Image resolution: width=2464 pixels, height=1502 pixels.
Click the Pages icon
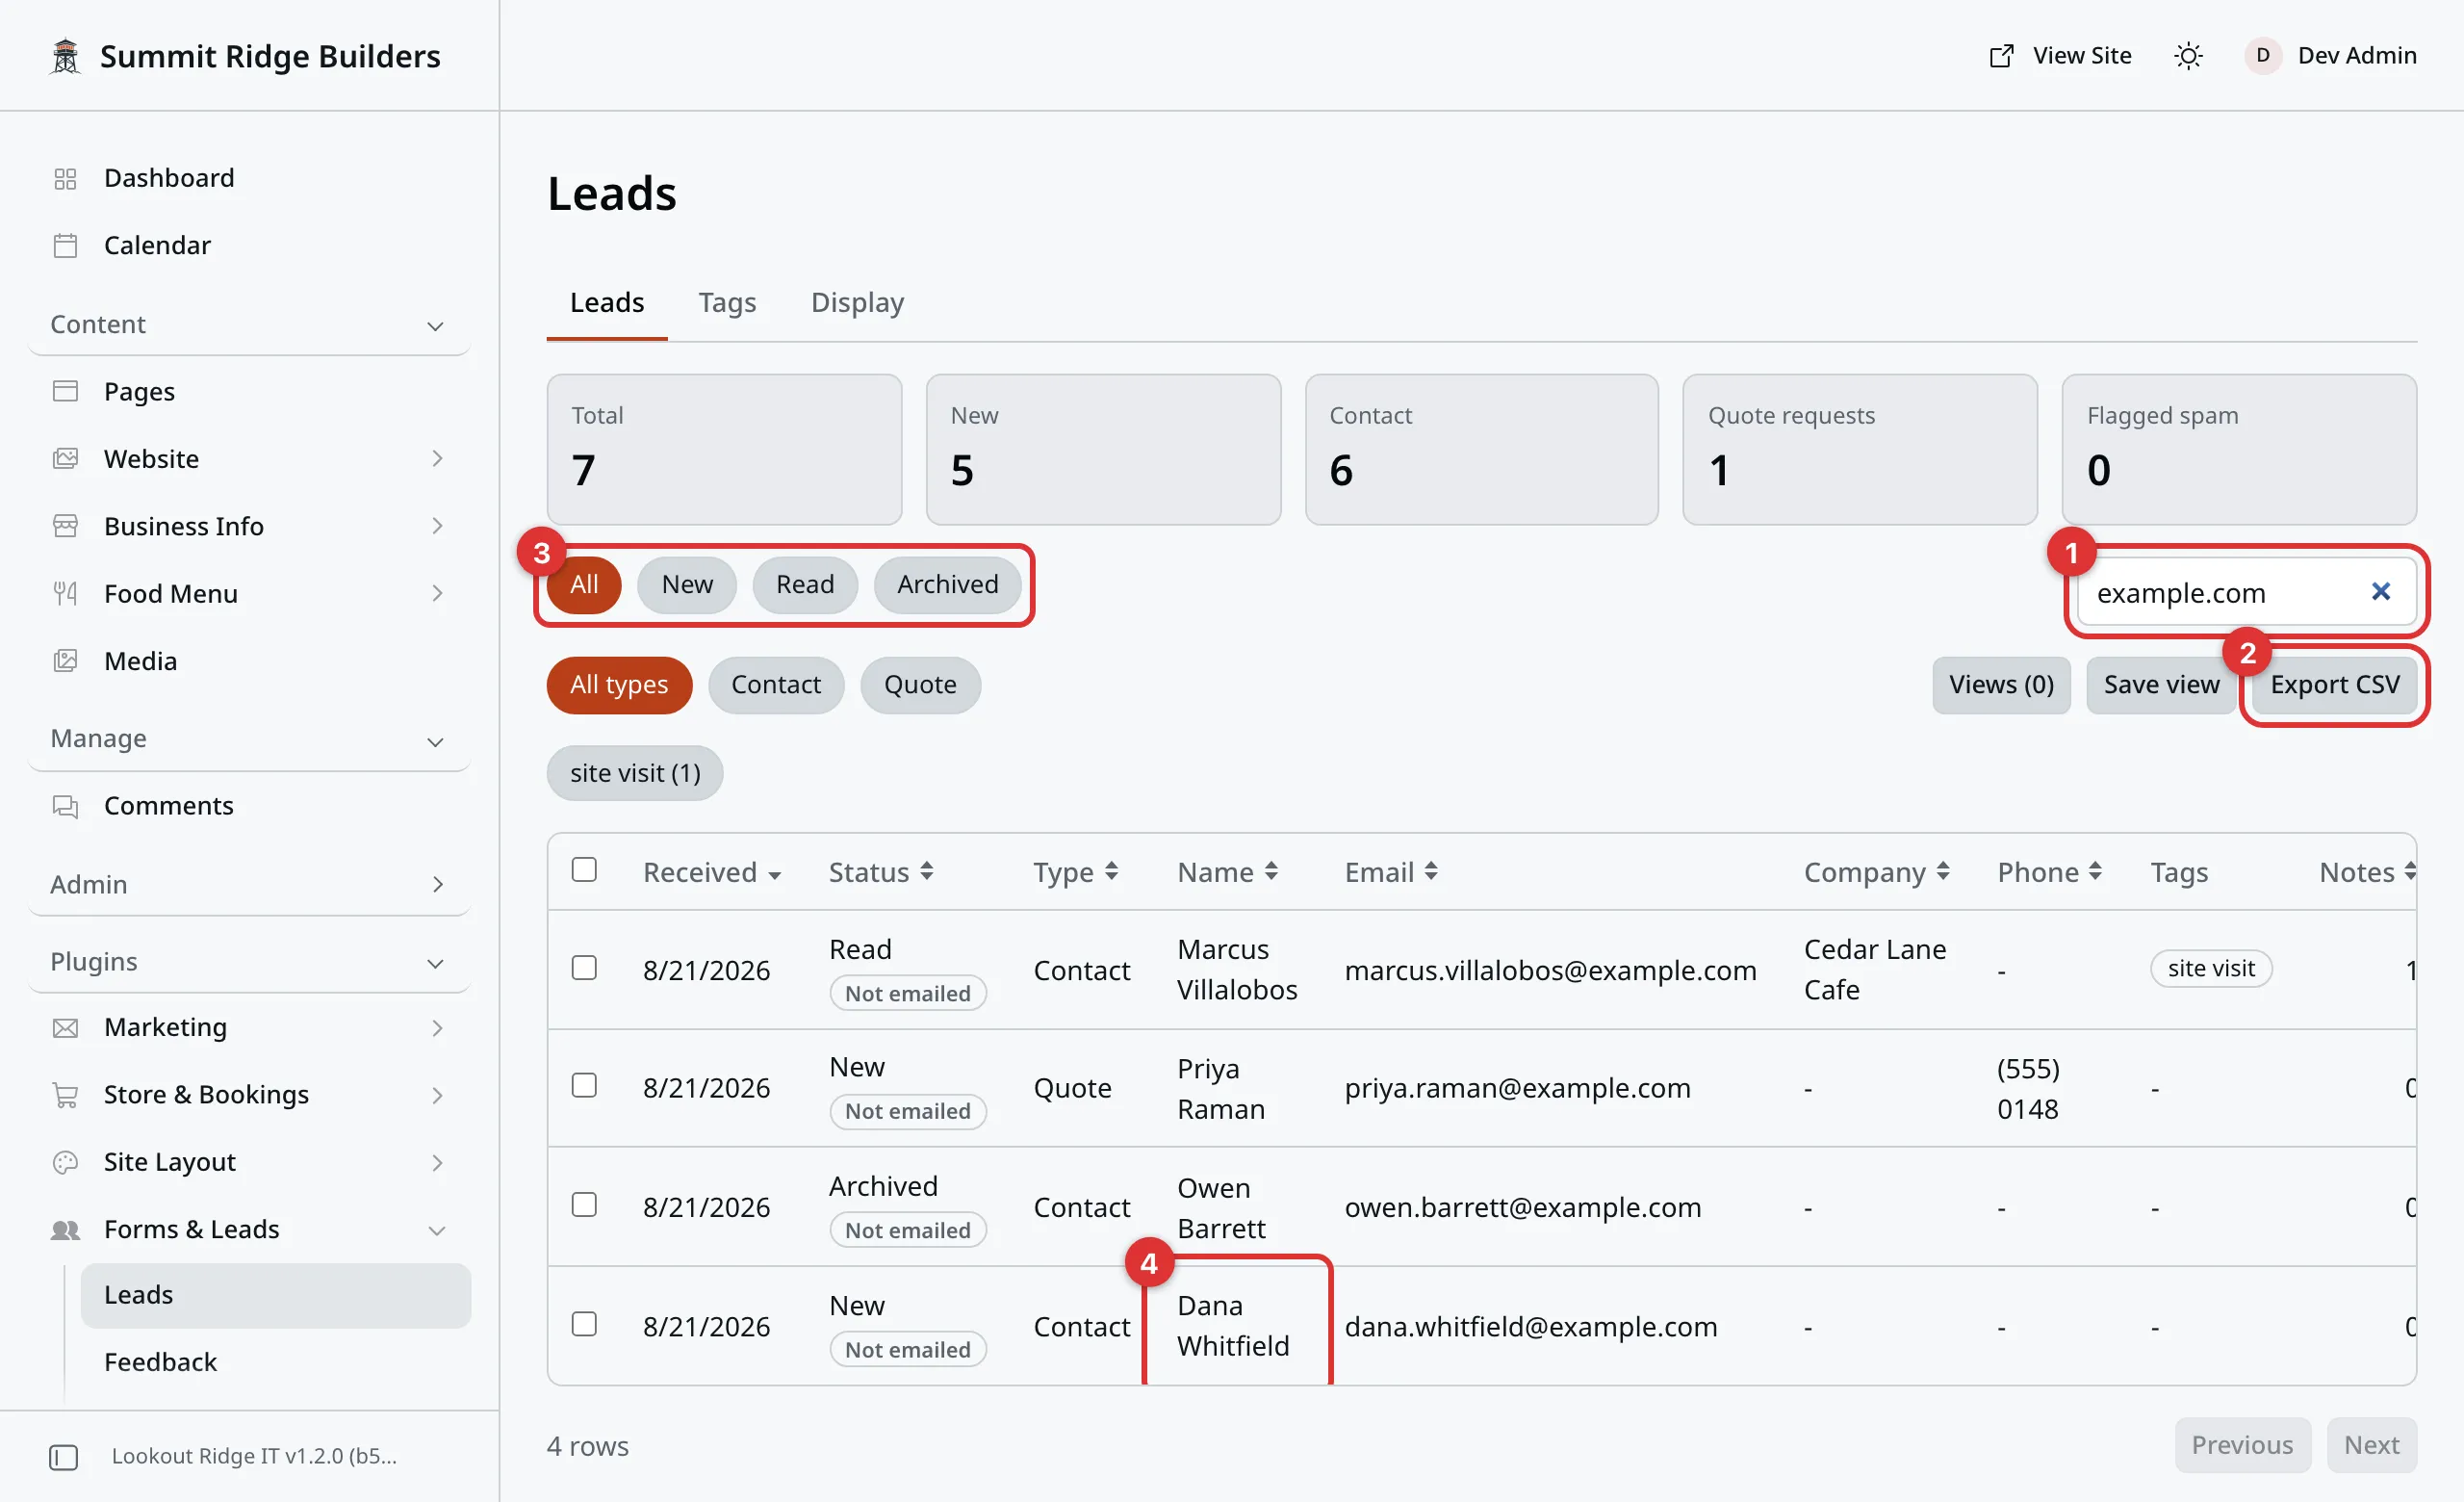[x=65, y=391]
